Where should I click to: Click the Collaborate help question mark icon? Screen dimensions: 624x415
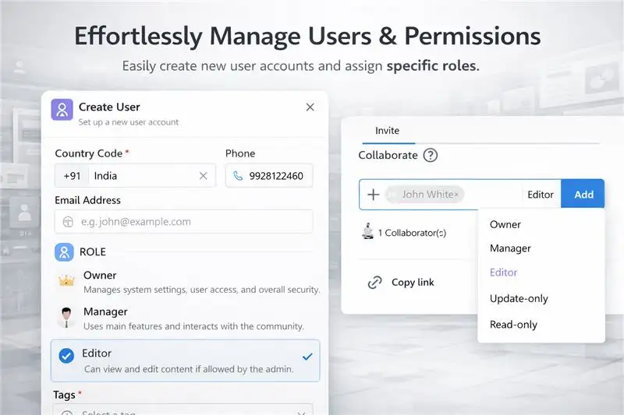pyautogui.click(x=430, y=155)
